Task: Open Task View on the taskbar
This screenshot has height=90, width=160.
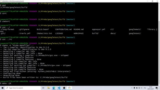Action: tap(43, 88)
